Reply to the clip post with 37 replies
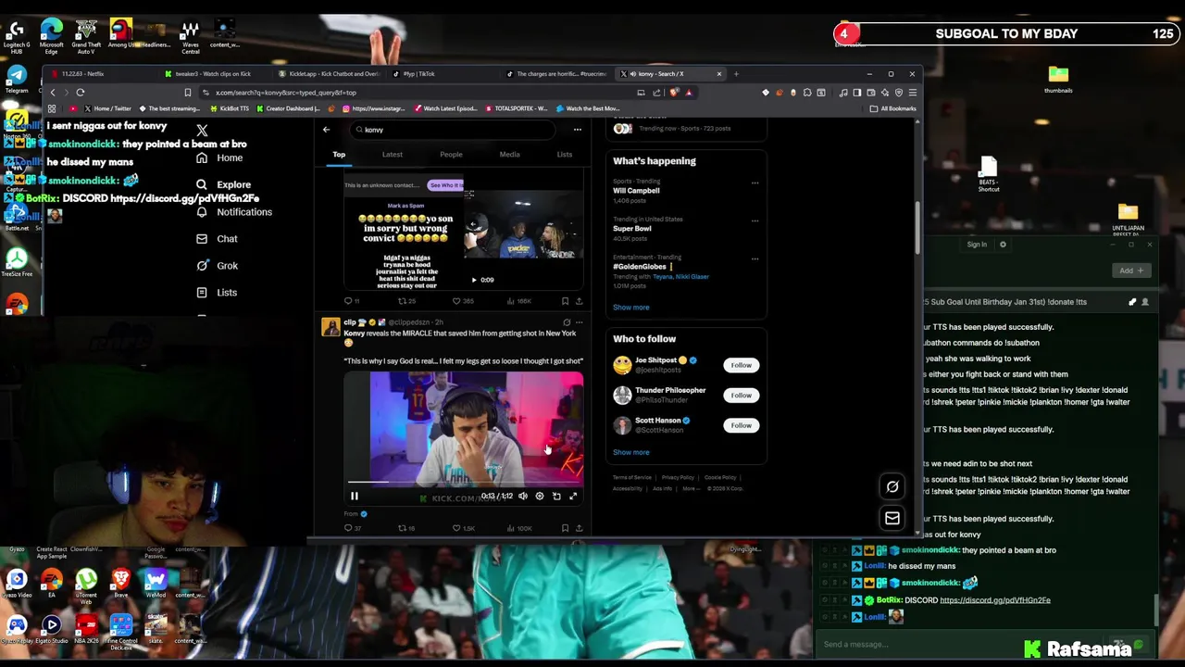1185x667 pixels. point(352,528)
